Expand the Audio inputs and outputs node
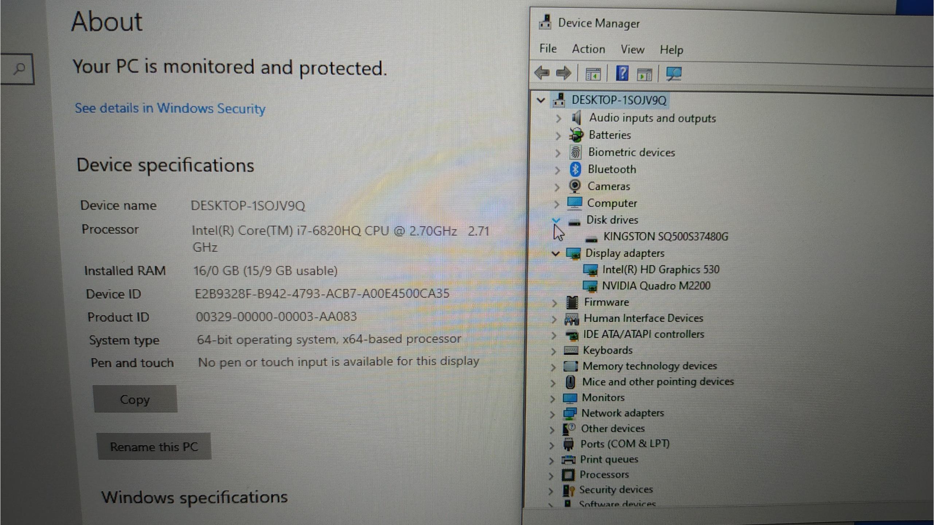 point(558,118)
